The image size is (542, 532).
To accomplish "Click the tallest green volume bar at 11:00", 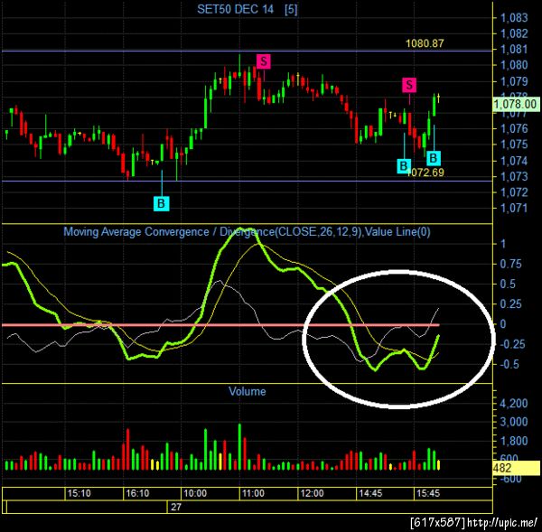I will (239, 446).
